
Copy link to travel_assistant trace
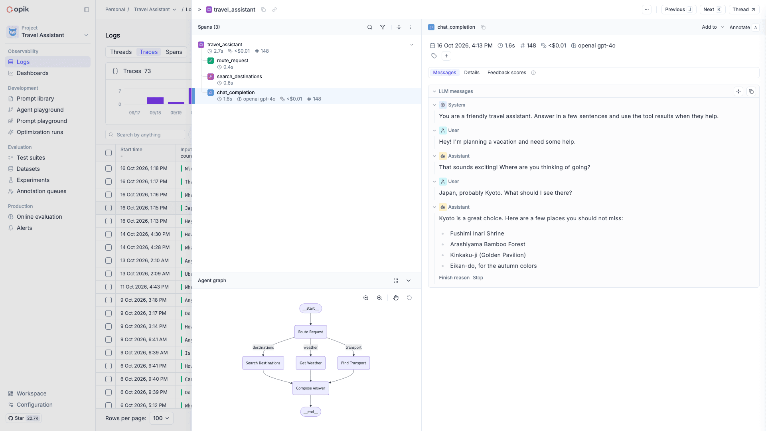tap(274, 10)
